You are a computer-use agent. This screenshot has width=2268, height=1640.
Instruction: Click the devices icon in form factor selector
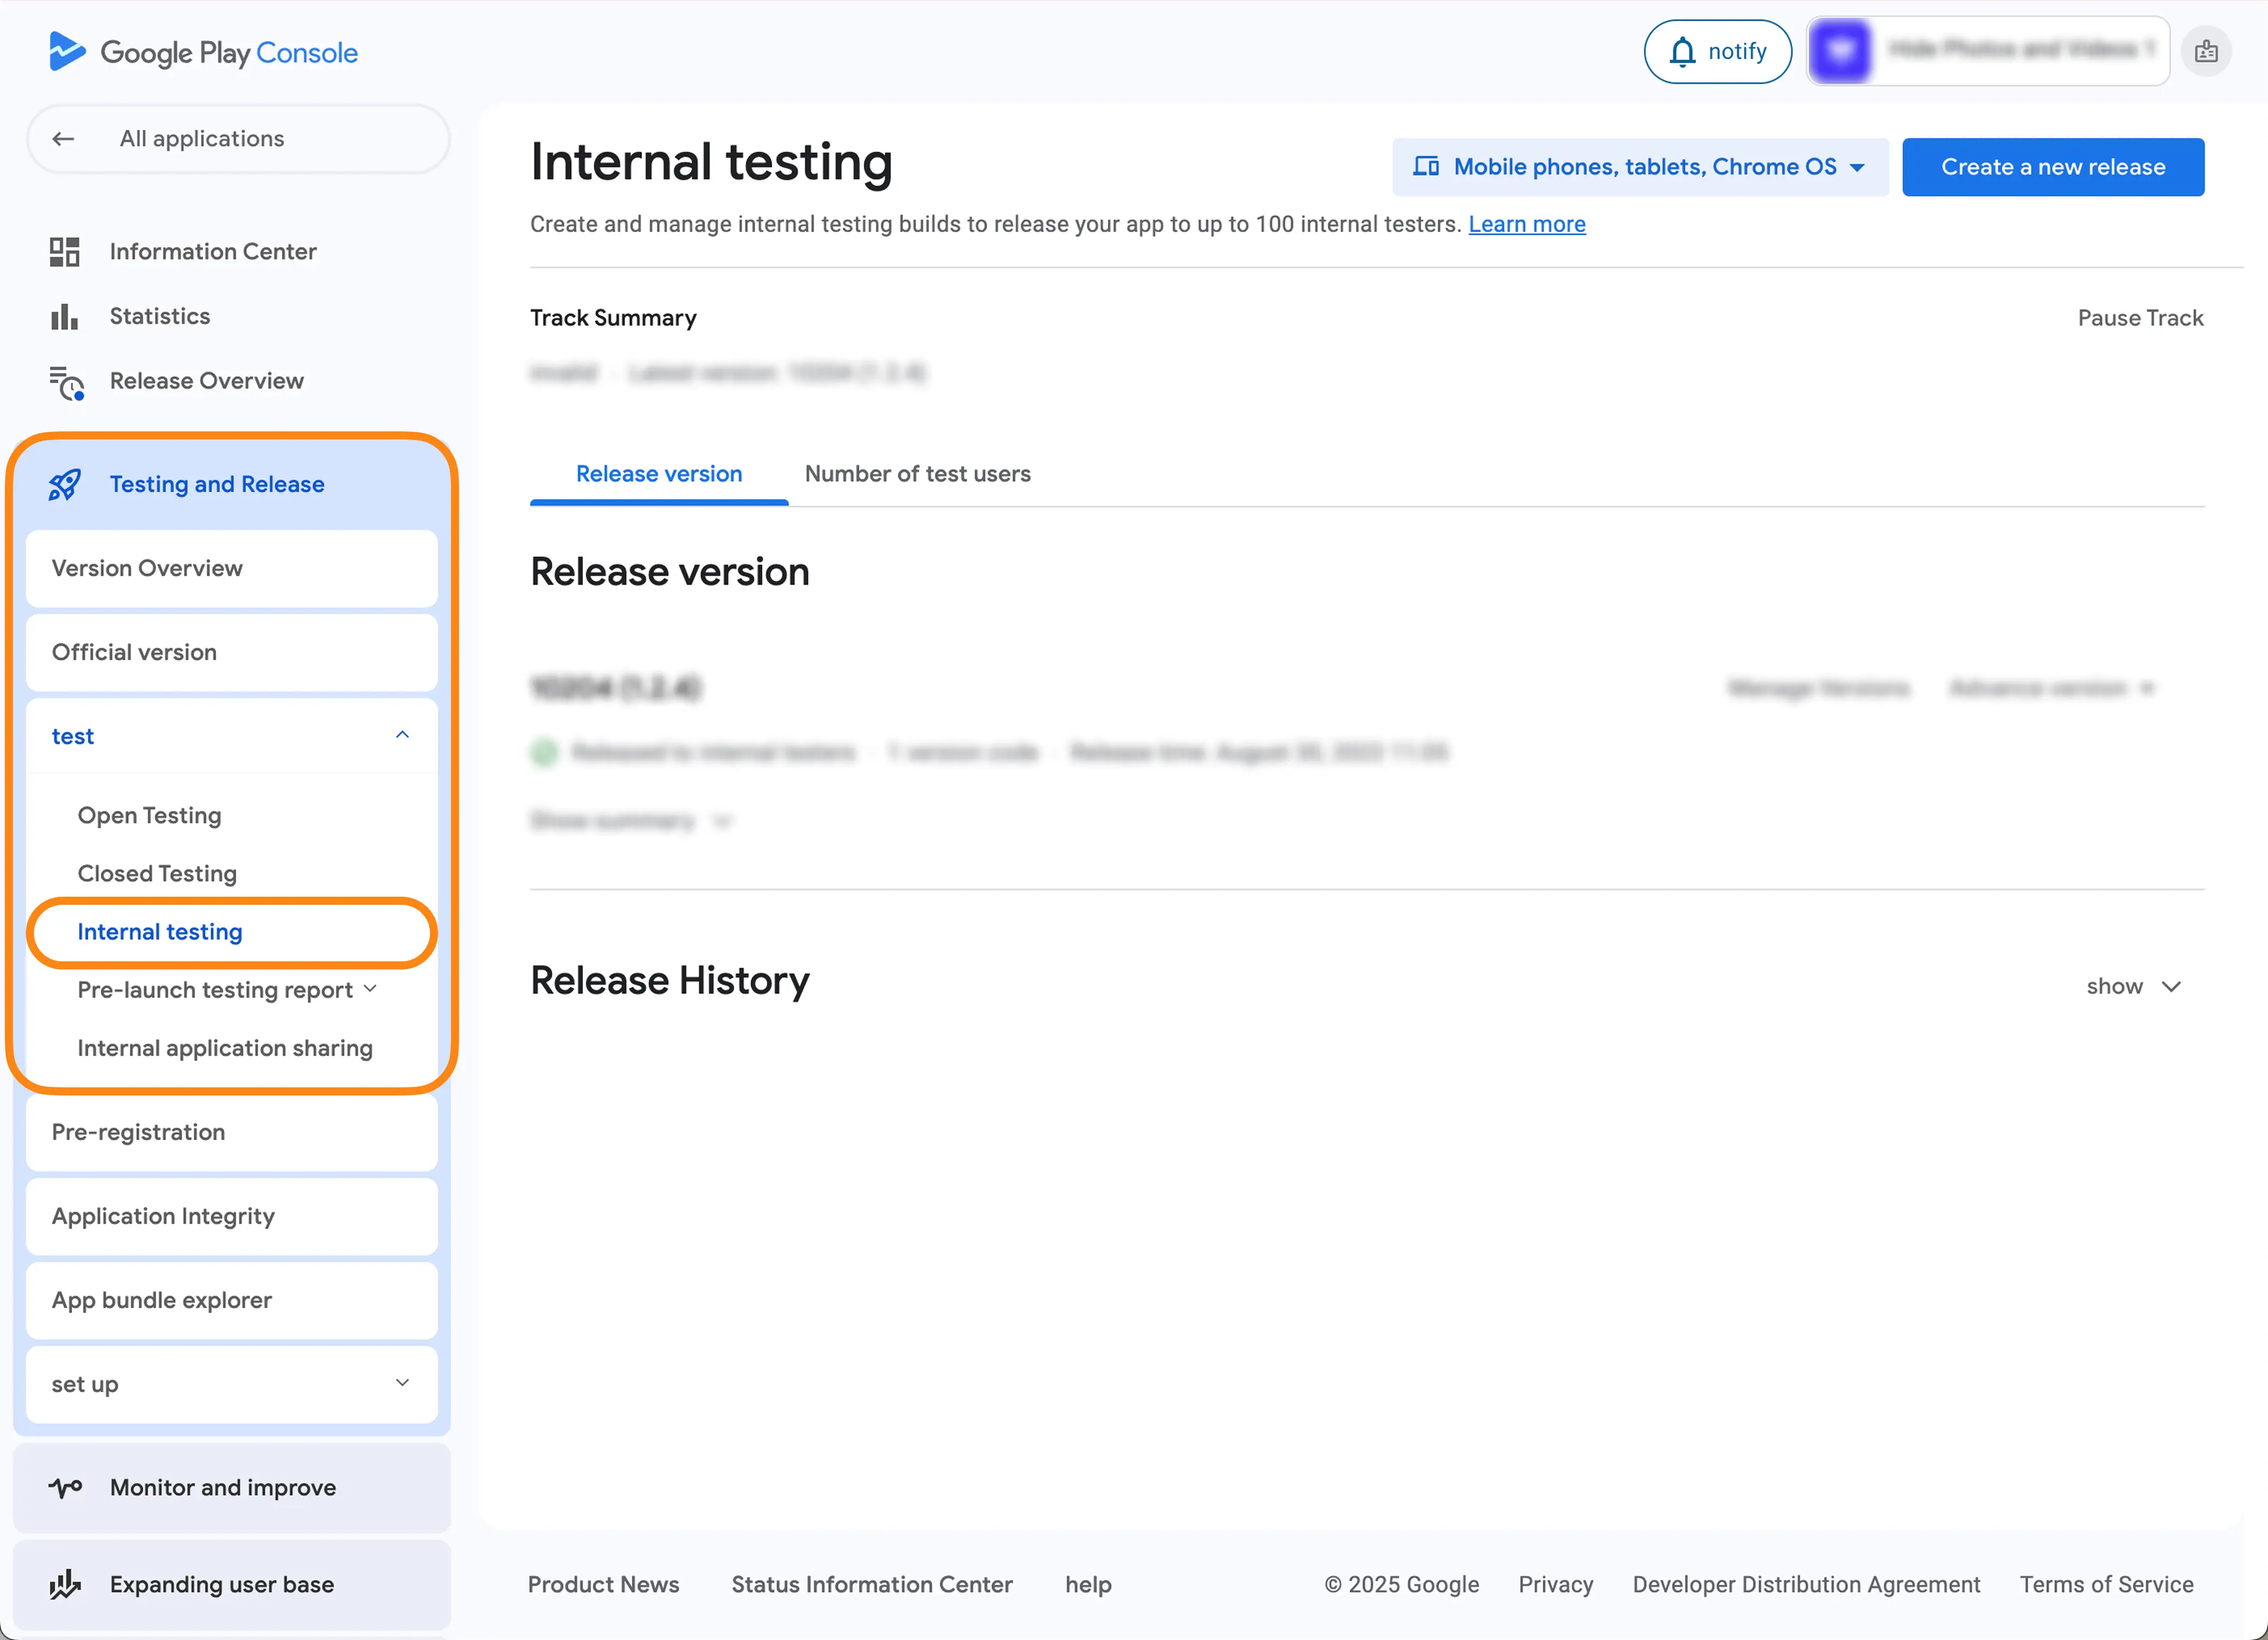pos(1426,167)
